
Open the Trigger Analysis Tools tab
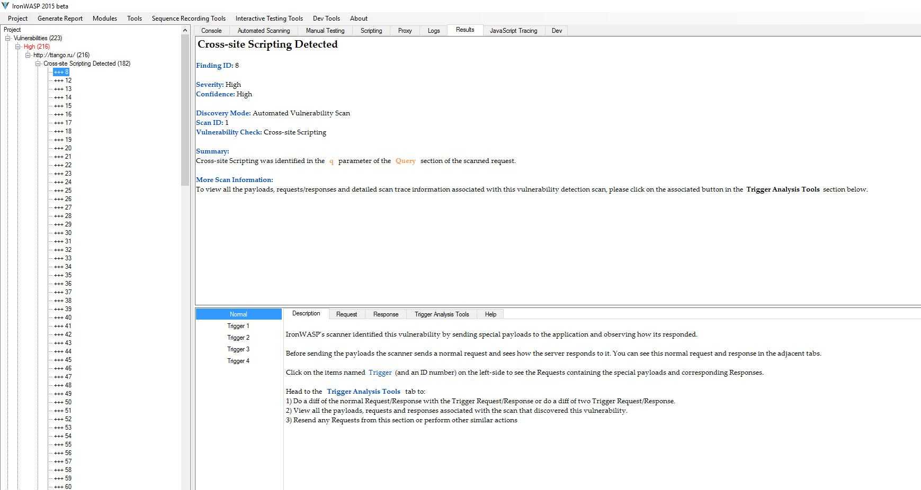tap(441, 314)
